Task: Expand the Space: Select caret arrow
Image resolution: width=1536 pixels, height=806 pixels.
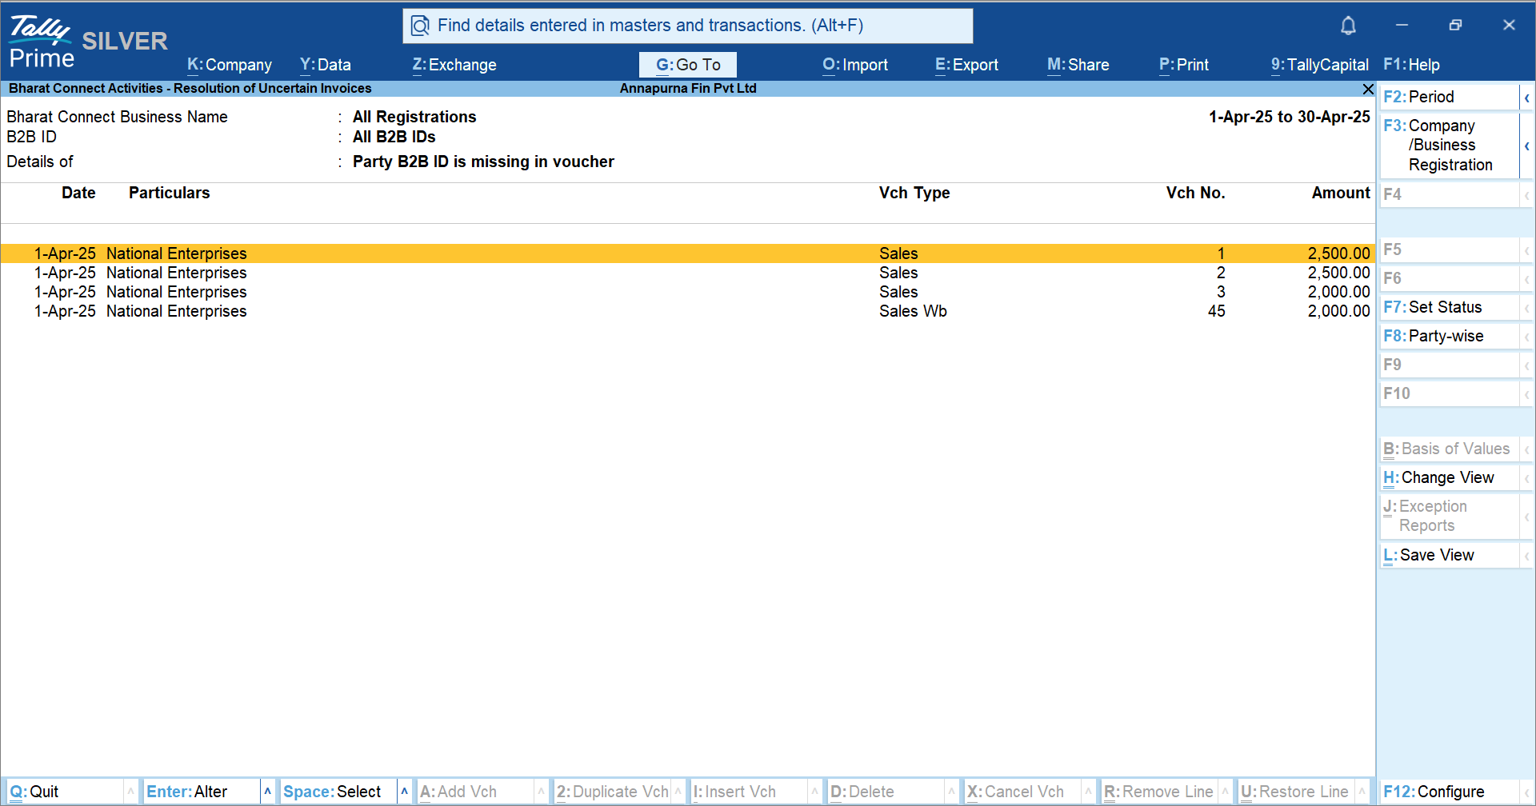Action: coord(405,792)
